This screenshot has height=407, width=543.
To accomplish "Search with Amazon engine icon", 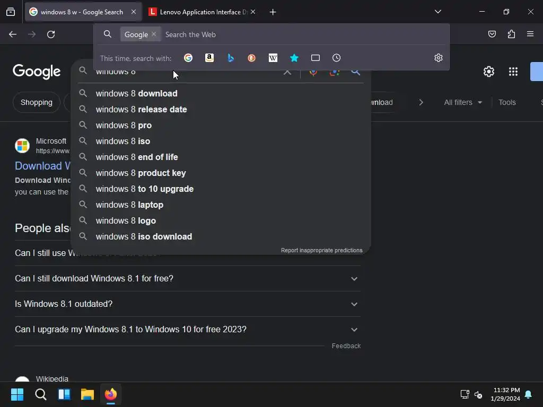I will (209, 58).
